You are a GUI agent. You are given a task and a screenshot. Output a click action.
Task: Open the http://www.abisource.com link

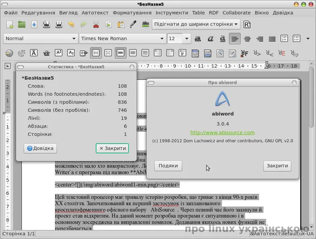tap(223, 132)
